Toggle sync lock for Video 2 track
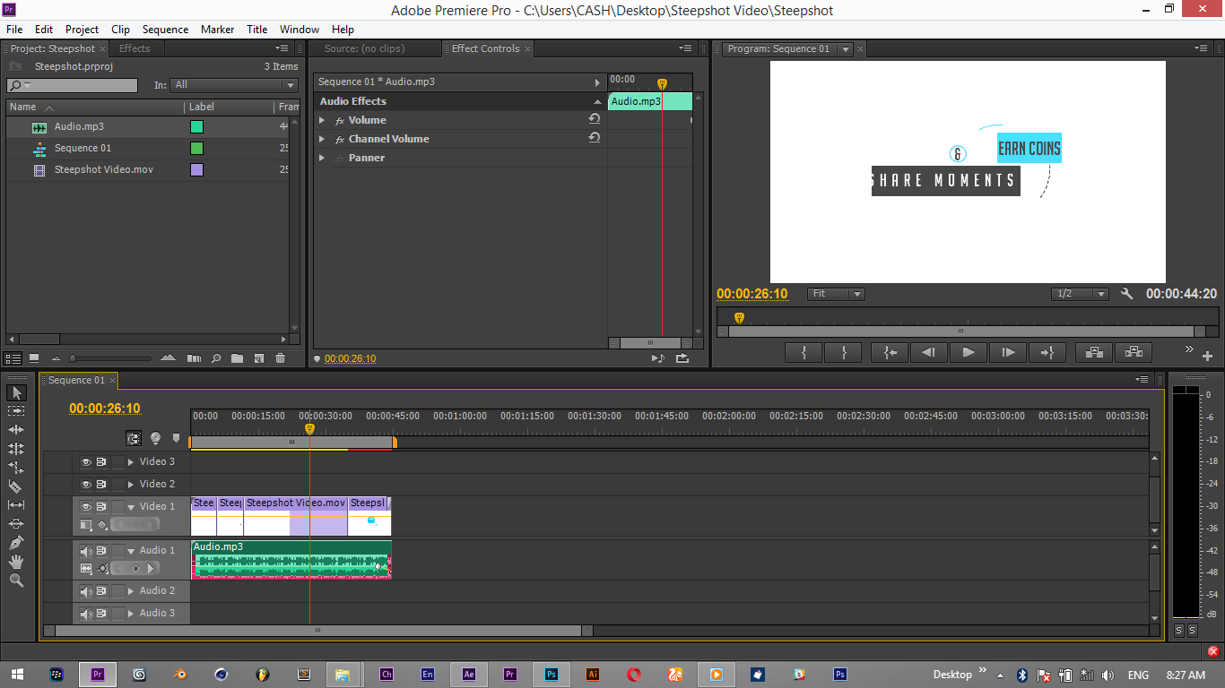Viewport: 1225px width, 688px height. 101,485
